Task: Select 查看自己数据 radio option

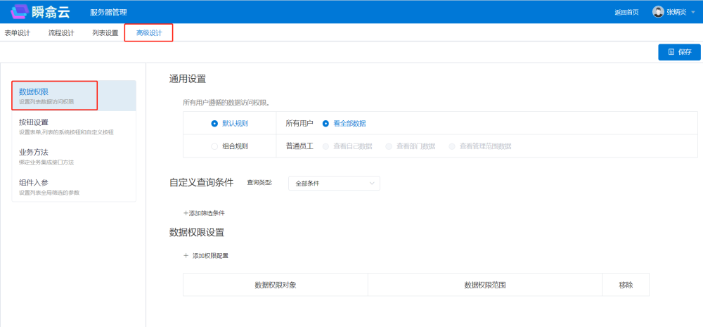Action: (x=325, y=146)
